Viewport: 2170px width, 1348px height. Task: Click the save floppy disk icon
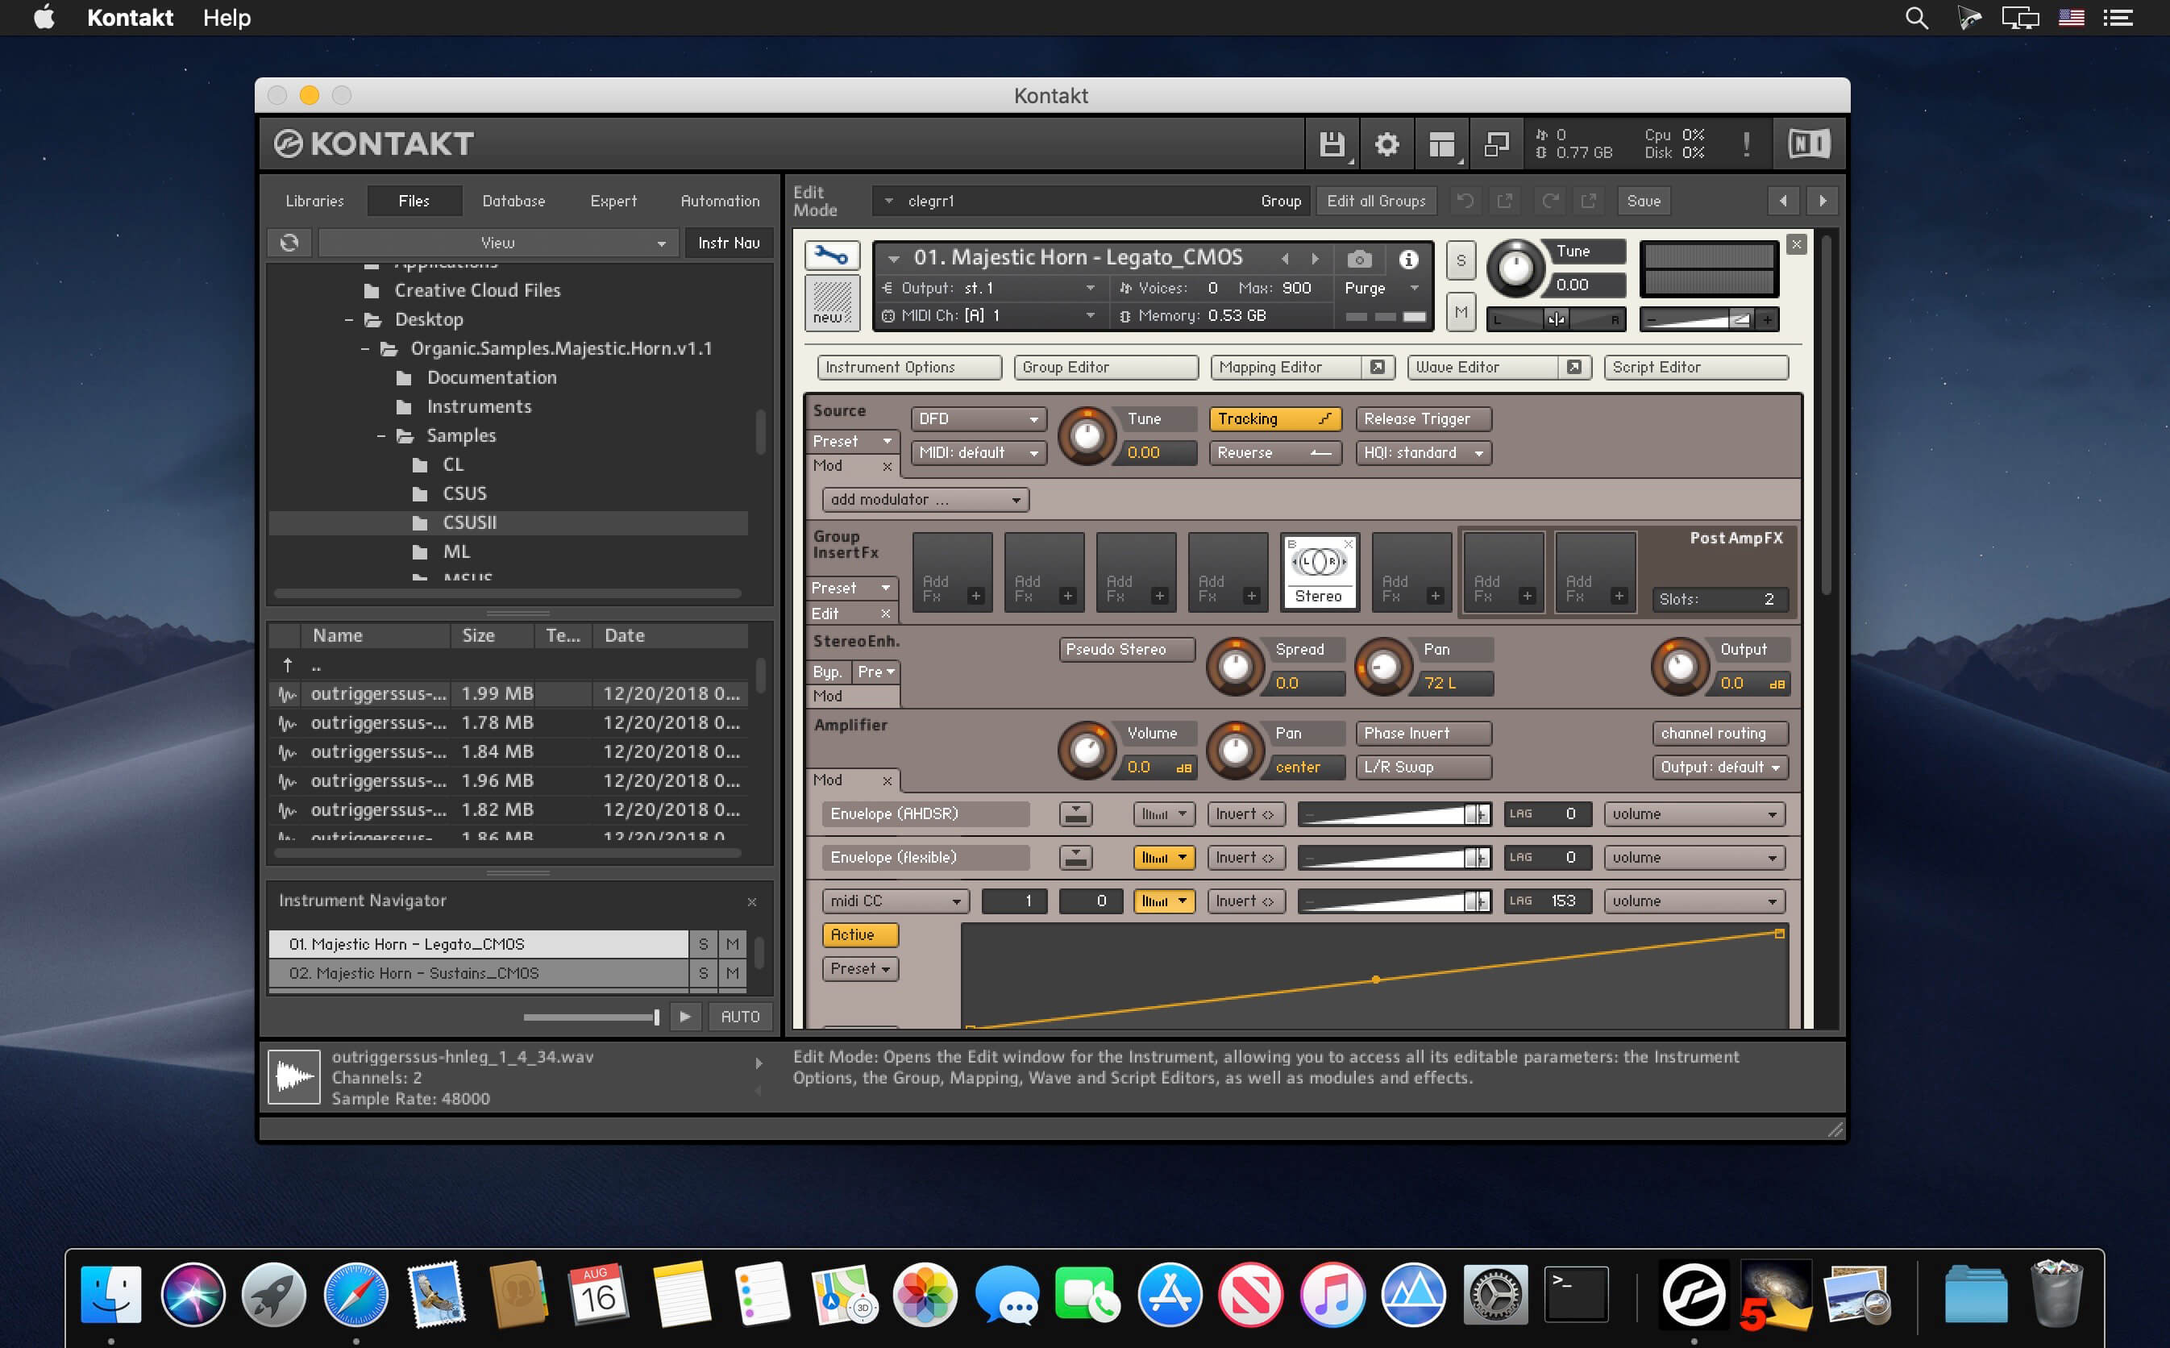pos(1332,144)
